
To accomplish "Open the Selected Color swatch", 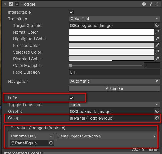I will 111,52.
